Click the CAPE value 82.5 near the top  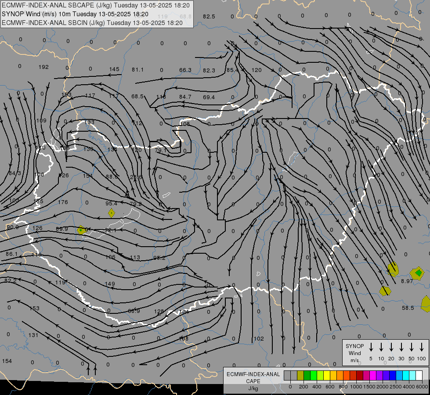pos(209,16)
